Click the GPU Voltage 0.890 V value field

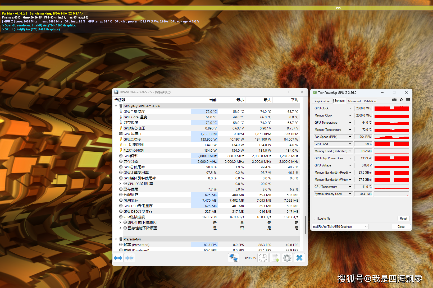(363, 165)
